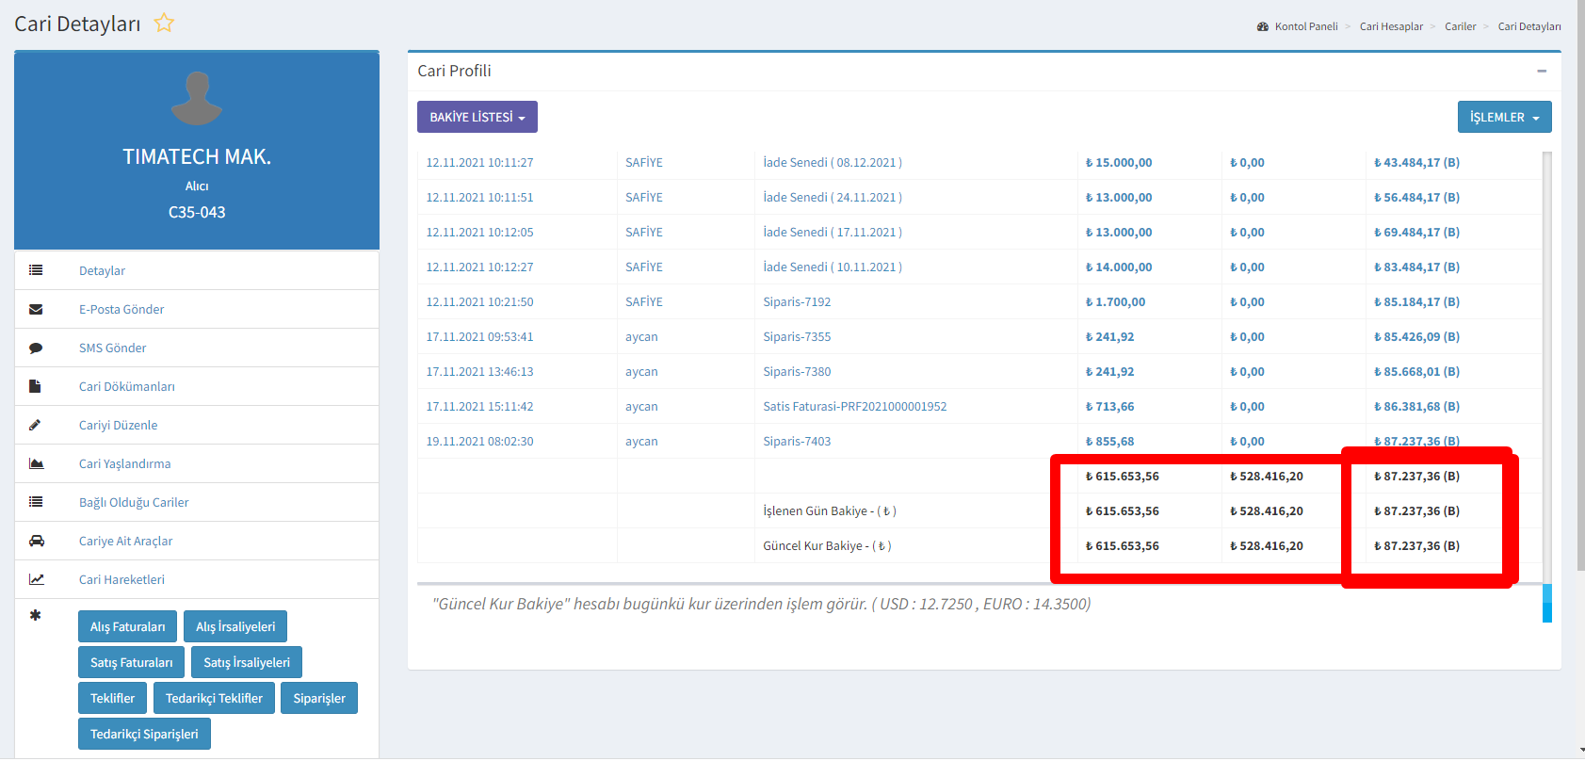Expand the İŞLEMLER dropdown menu

click(1504, 117)
